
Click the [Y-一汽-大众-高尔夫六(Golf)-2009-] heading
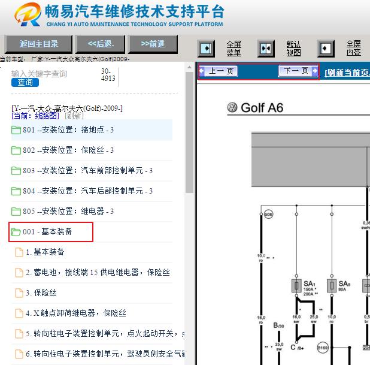point(67,108)
